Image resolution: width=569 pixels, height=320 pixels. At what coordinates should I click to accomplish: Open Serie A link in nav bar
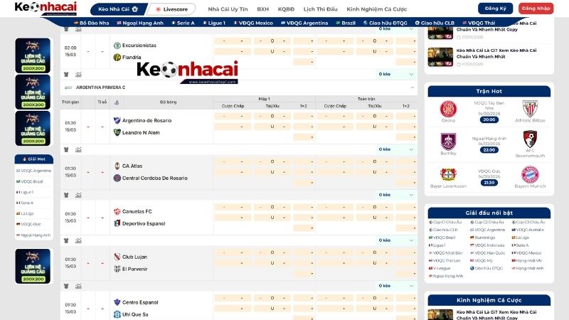(183, 23)
